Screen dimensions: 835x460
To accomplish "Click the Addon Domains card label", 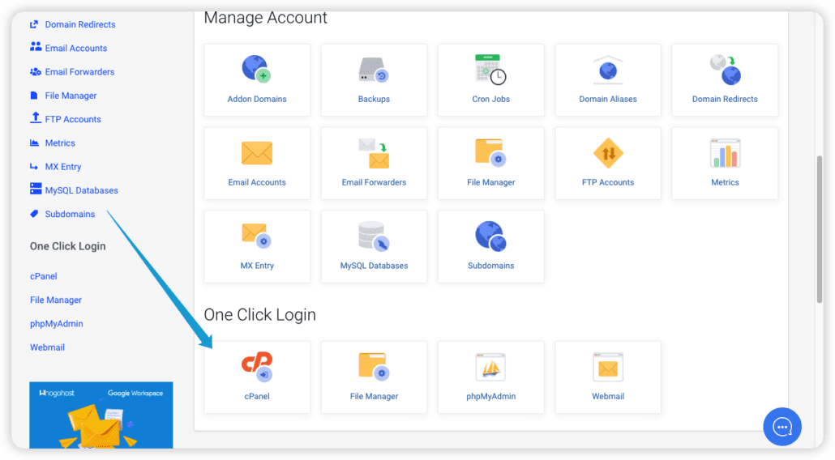I will pos(257,99).
